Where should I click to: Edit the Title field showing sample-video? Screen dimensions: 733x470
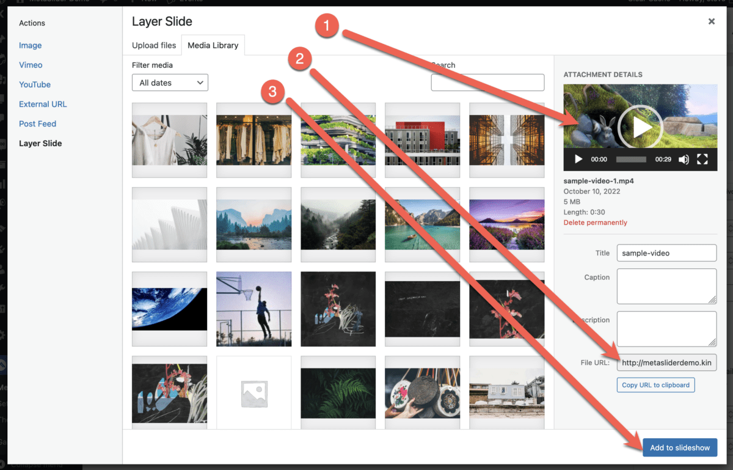666,252
